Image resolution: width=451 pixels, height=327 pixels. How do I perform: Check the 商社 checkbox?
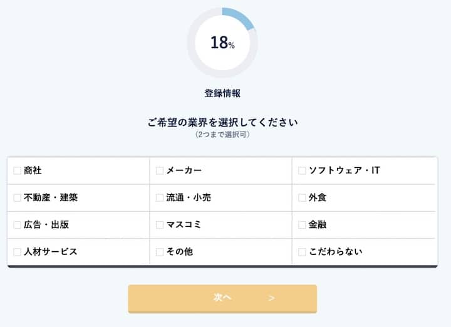click(17, 170)
